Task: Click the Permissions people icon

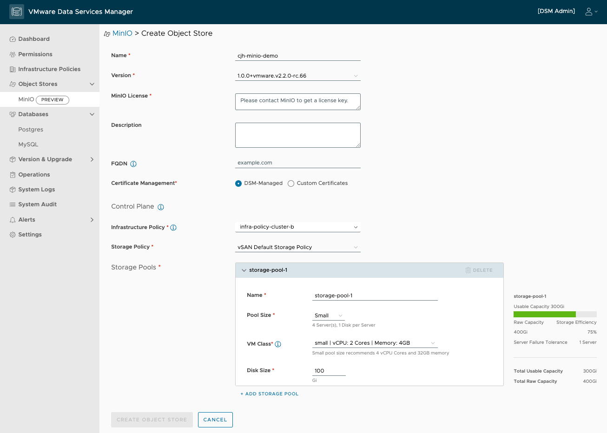Action: 13,54
